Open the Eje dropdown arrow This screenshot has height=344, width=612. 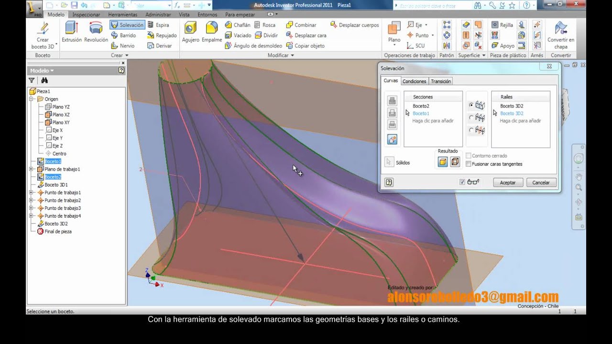coord(426,25)
